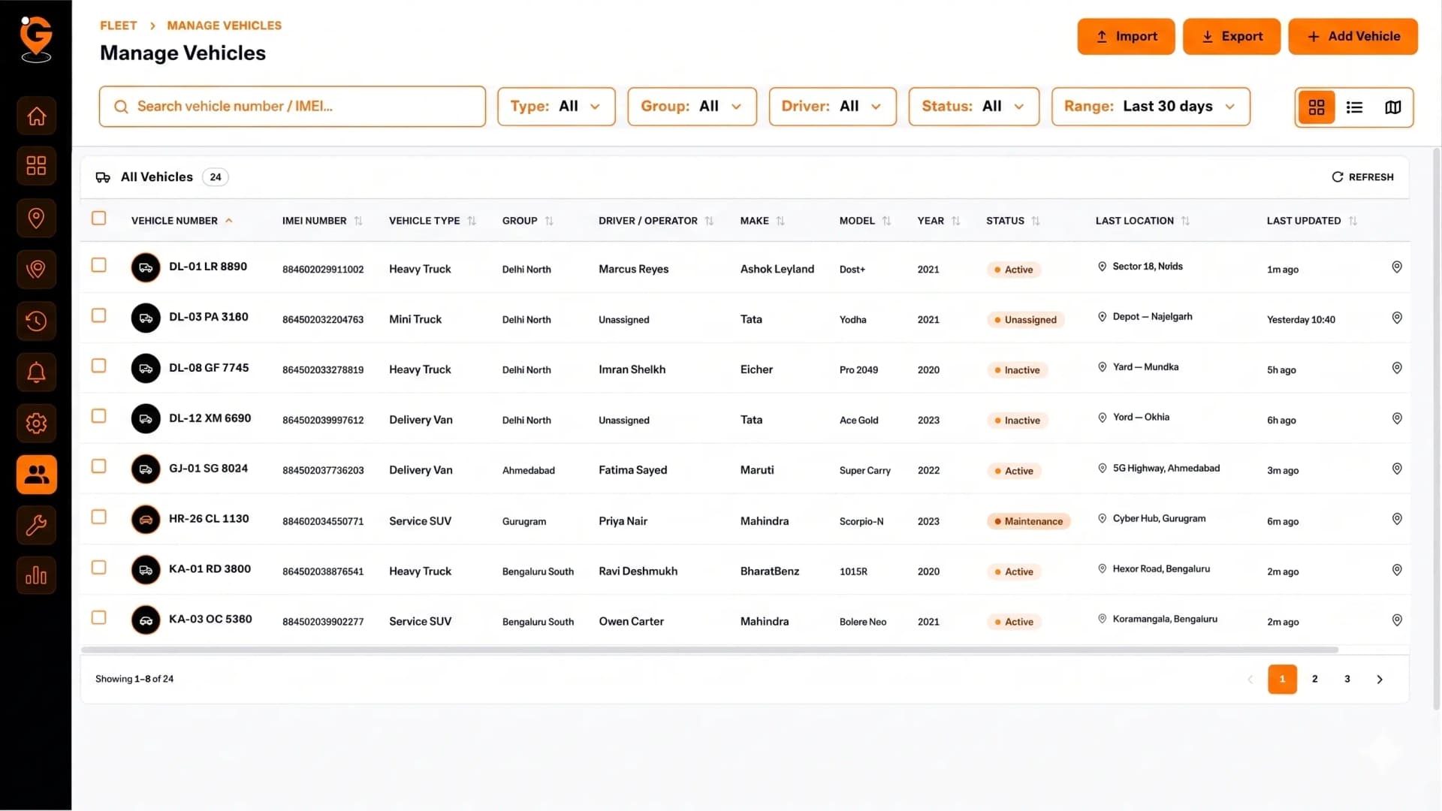Open the alerts bell icon in sidebar
The height and width of the screenshot is (811, 1442).
36,372
